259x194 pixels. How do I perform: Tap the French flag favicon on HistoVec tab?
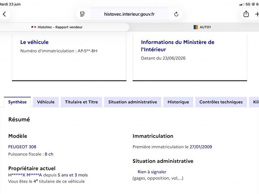point(34,27)
